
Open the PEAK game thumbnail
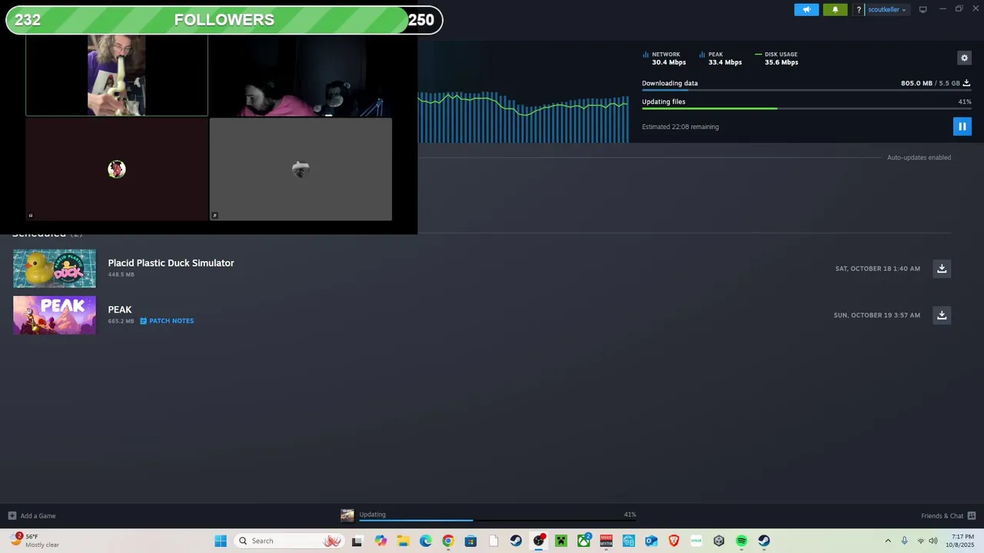[55, 315]
